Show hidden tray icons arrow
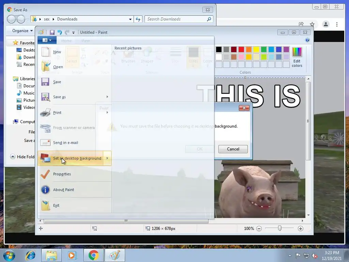349x262 pixels. point(290,256)
